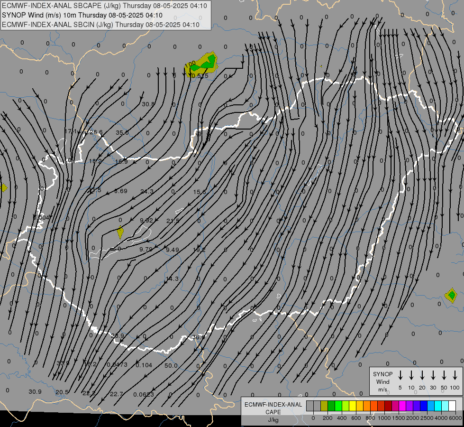
Task: Click the 9.49 value on the map
Action: tap(172, 250)
